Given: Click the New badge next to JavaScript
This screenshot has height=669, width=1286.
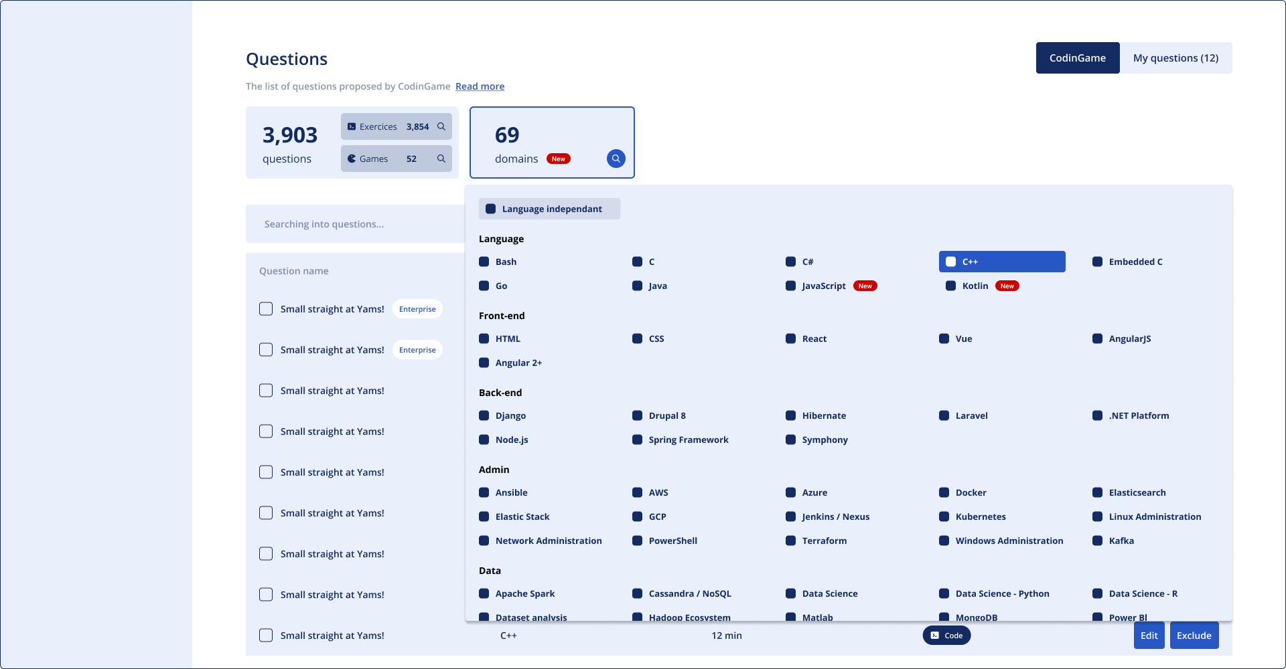Looking at the screenshot, I should tap(865, 286).
